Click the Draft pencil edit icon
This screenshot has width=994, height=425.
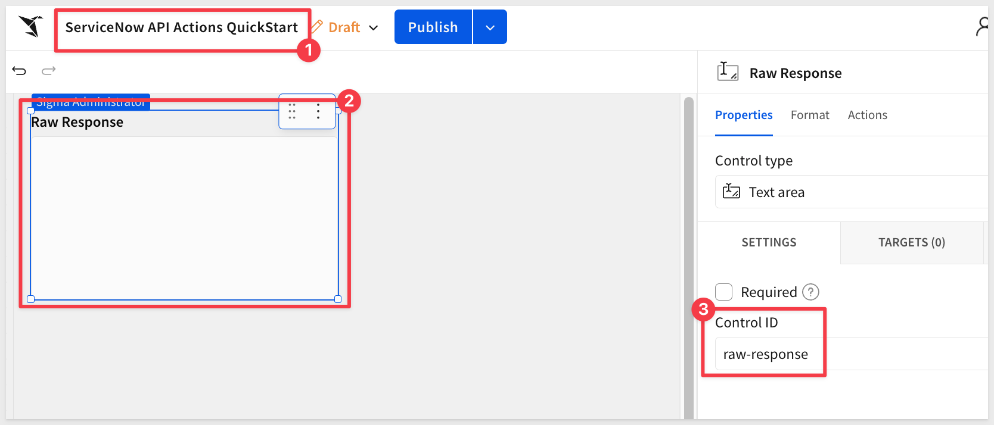tap(318, 27)
